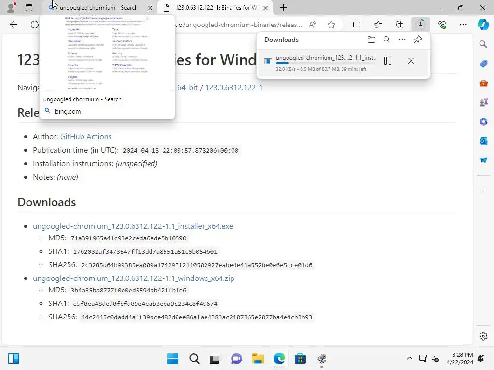Refresh the page
The image size is (494, 370).
[x=35, y=25]
